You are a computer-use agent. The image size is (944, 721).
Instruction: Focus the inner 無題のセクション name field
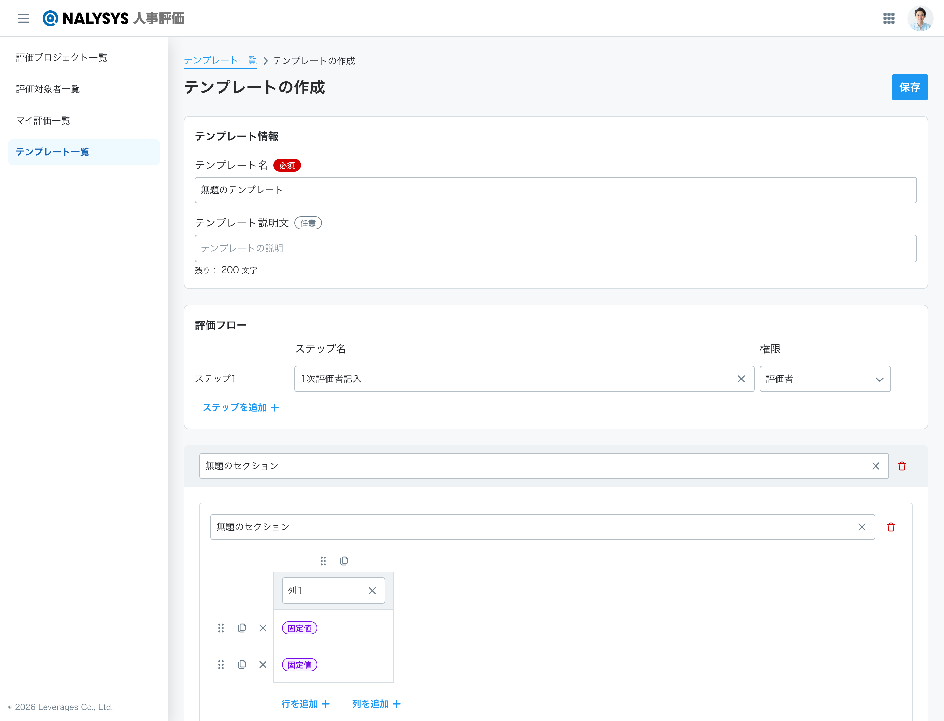(x=542, y=527)
